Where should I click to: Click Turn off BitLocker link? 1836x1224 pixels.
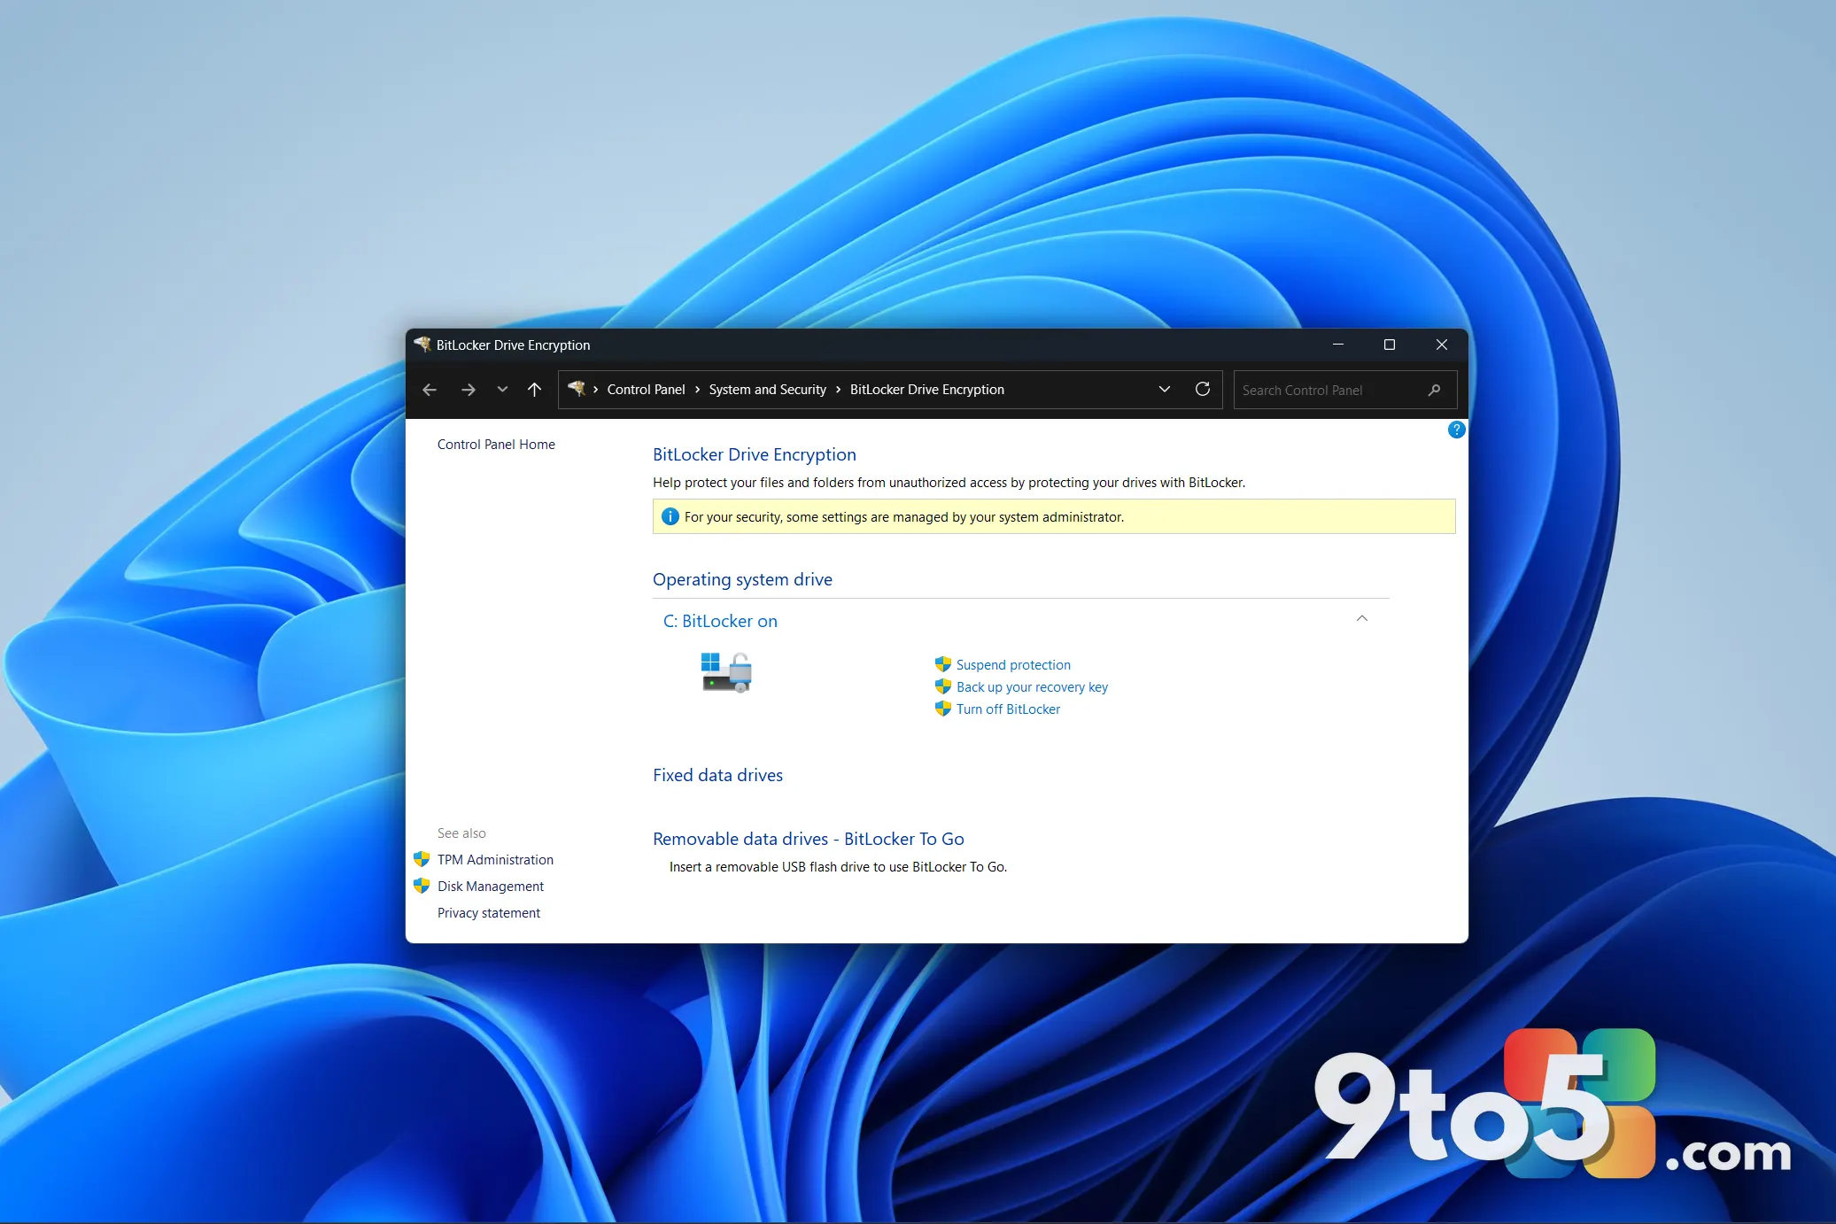(x=1008, y=709)
